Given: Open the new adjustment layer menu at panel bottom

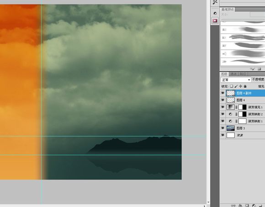Looking at the screenshot, I should (x=254, y=206).
